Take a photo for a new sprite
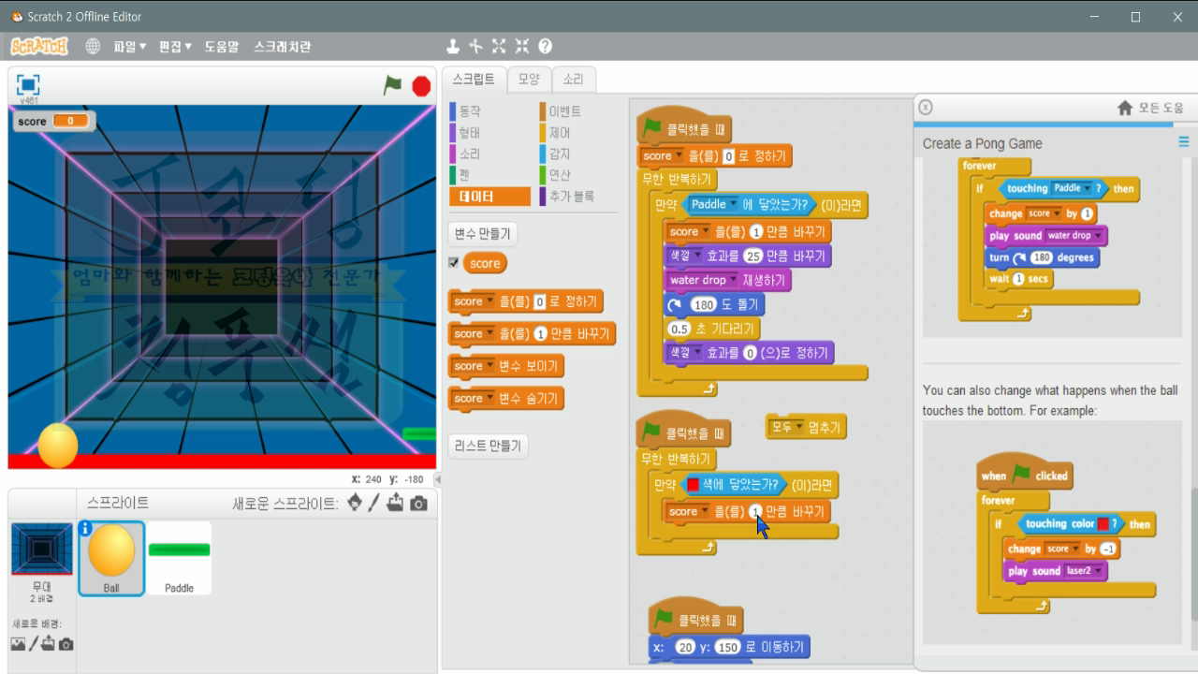 click(420, 503)
